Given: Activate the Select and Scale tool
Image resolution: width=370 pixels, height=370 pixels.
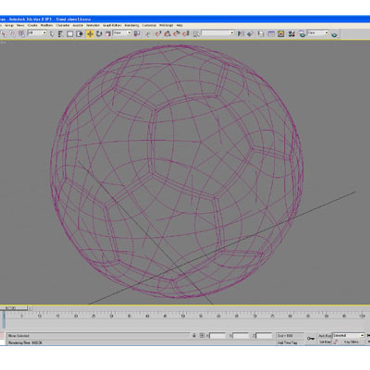Looking at the screenshot, I should click(x=108, y=34).
